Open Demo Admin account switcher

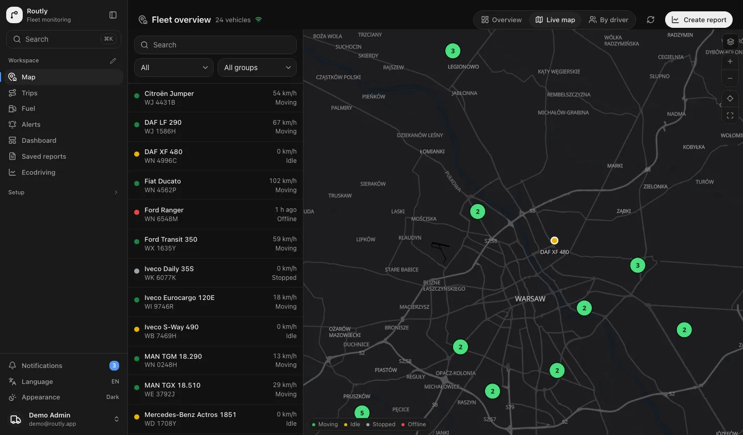click(63, 420)
